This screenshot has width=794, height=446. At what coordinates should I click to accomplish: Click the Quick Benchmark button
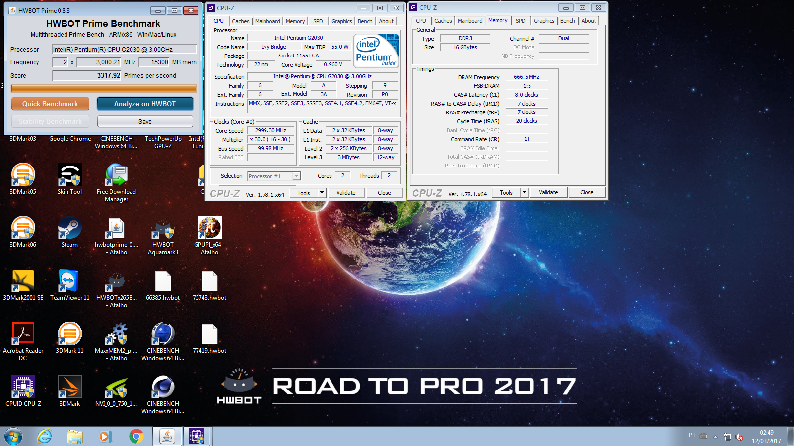(x=50, y=104)
